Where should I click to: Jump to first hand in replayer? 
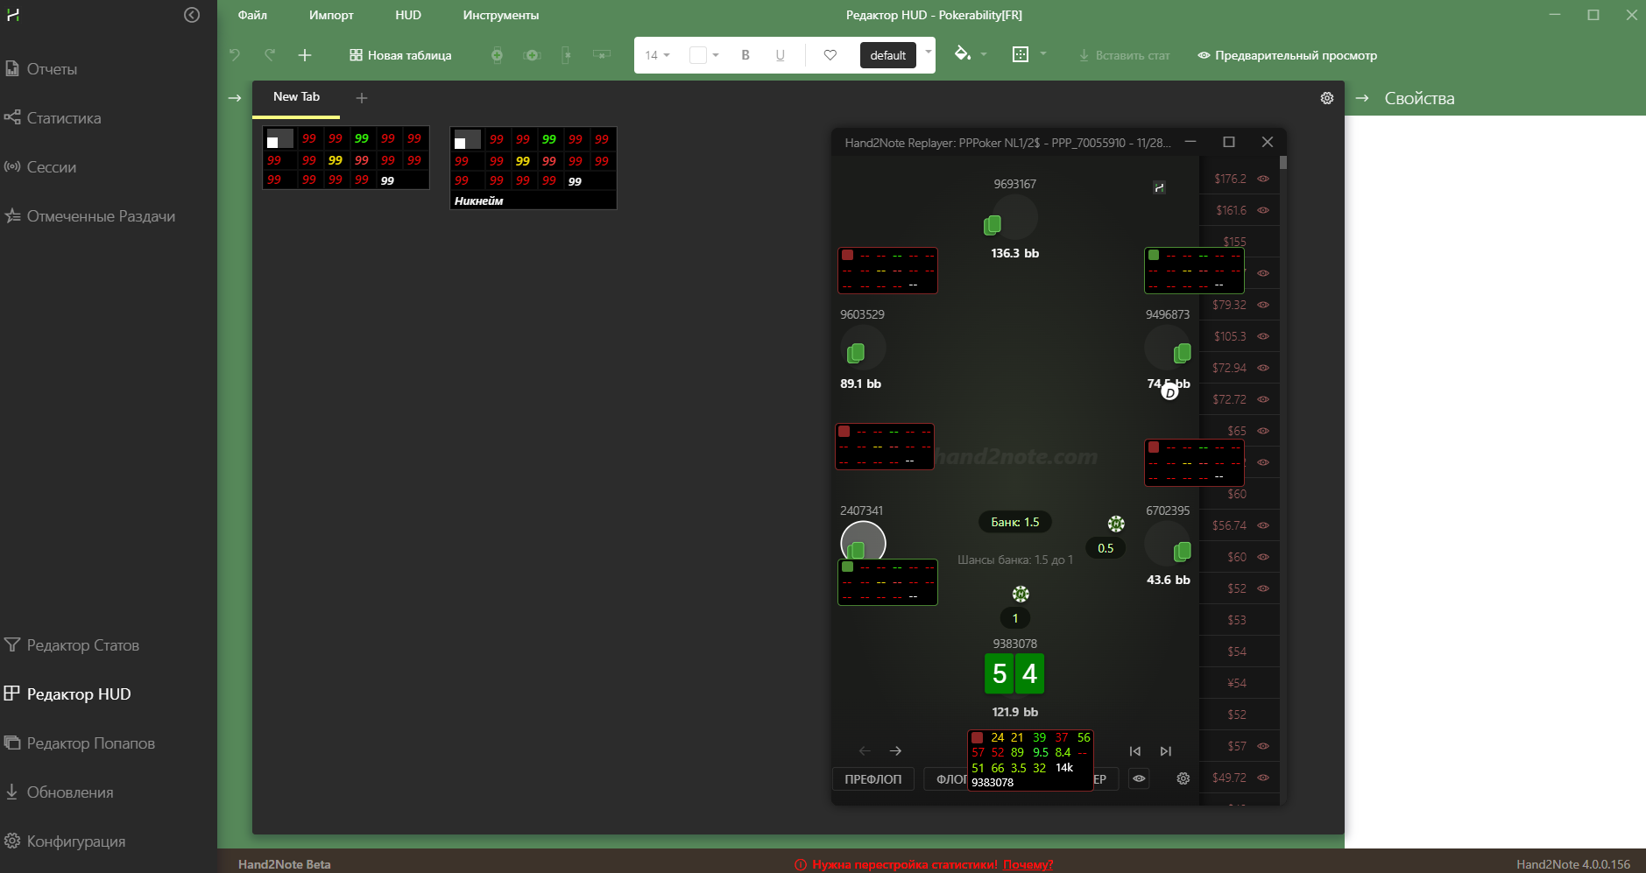[1135, 751]
